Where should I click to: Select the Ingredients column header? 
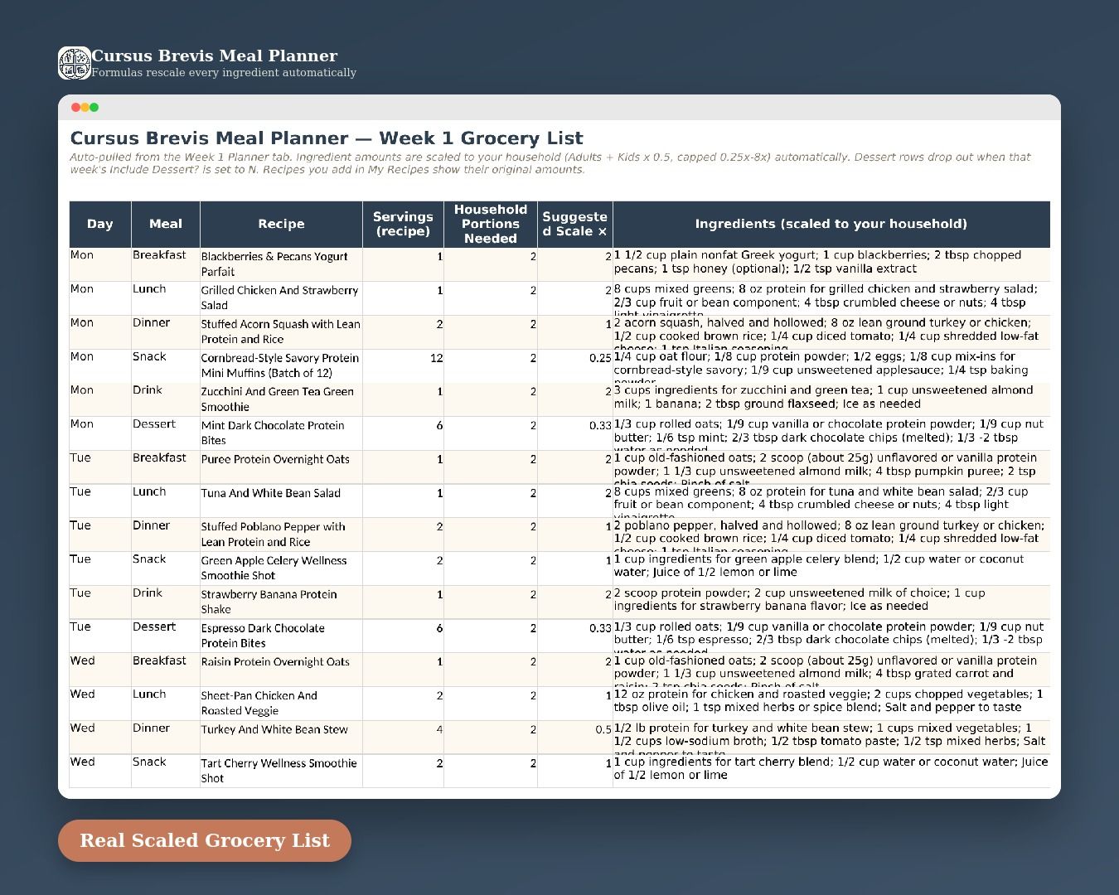(831, 224)
